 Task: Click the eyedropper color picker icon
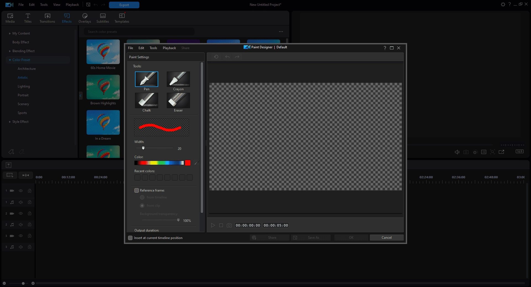pyautogui.click(x=196, y=163)
